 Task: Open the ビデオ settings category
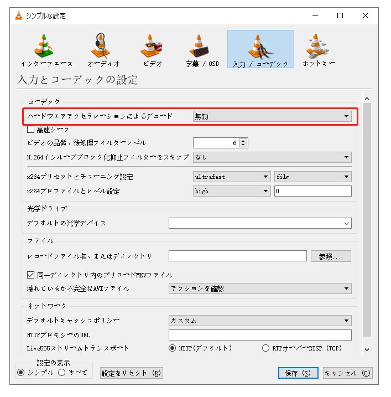[153, 50]
